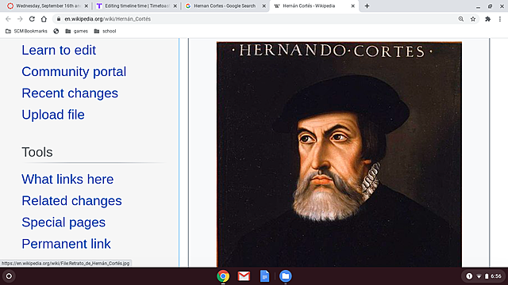The width and height of the screenshot is (508, 285).
Task: Bookmark this page with the star icon
Action: point(473,19)
